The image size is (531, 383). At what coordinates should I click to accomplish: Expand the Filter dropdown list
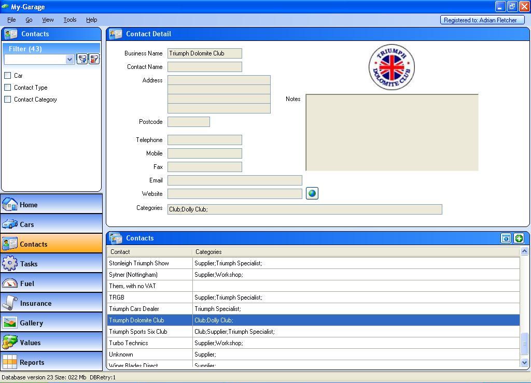pyautogui.click(x=70, y=60)
